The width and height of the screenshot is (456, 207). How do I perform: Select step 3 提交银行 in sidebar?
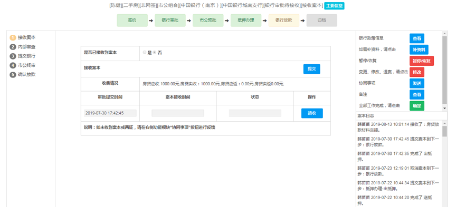coord(23,56)
